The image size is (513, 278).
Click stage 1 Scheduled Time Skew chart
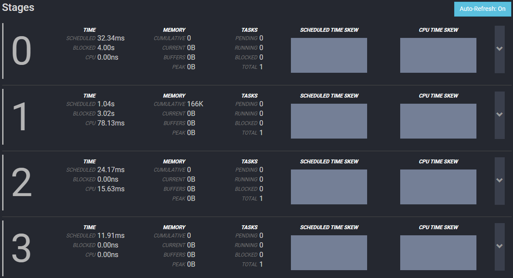(x=329, y=121)
